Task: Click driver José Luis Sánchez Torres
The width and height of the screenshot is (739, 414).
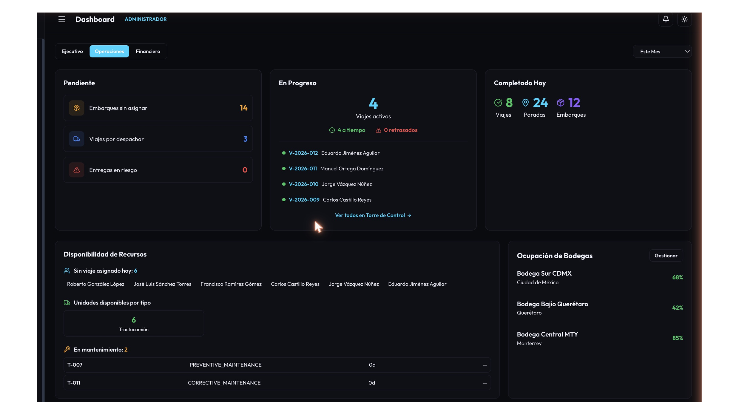Action: (x=162, y=284)
